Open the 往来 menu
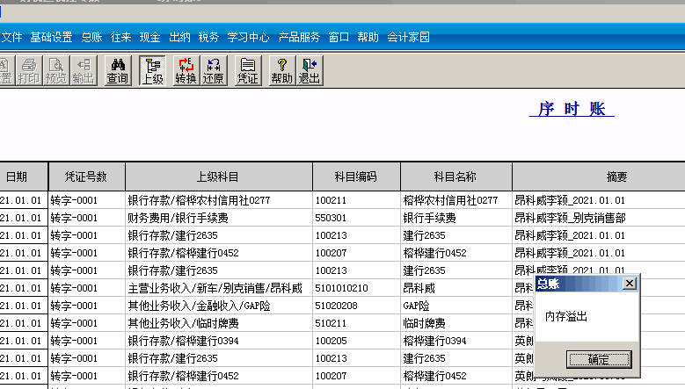This screenshot has width=685, height=389. click(x=121, y=37)
